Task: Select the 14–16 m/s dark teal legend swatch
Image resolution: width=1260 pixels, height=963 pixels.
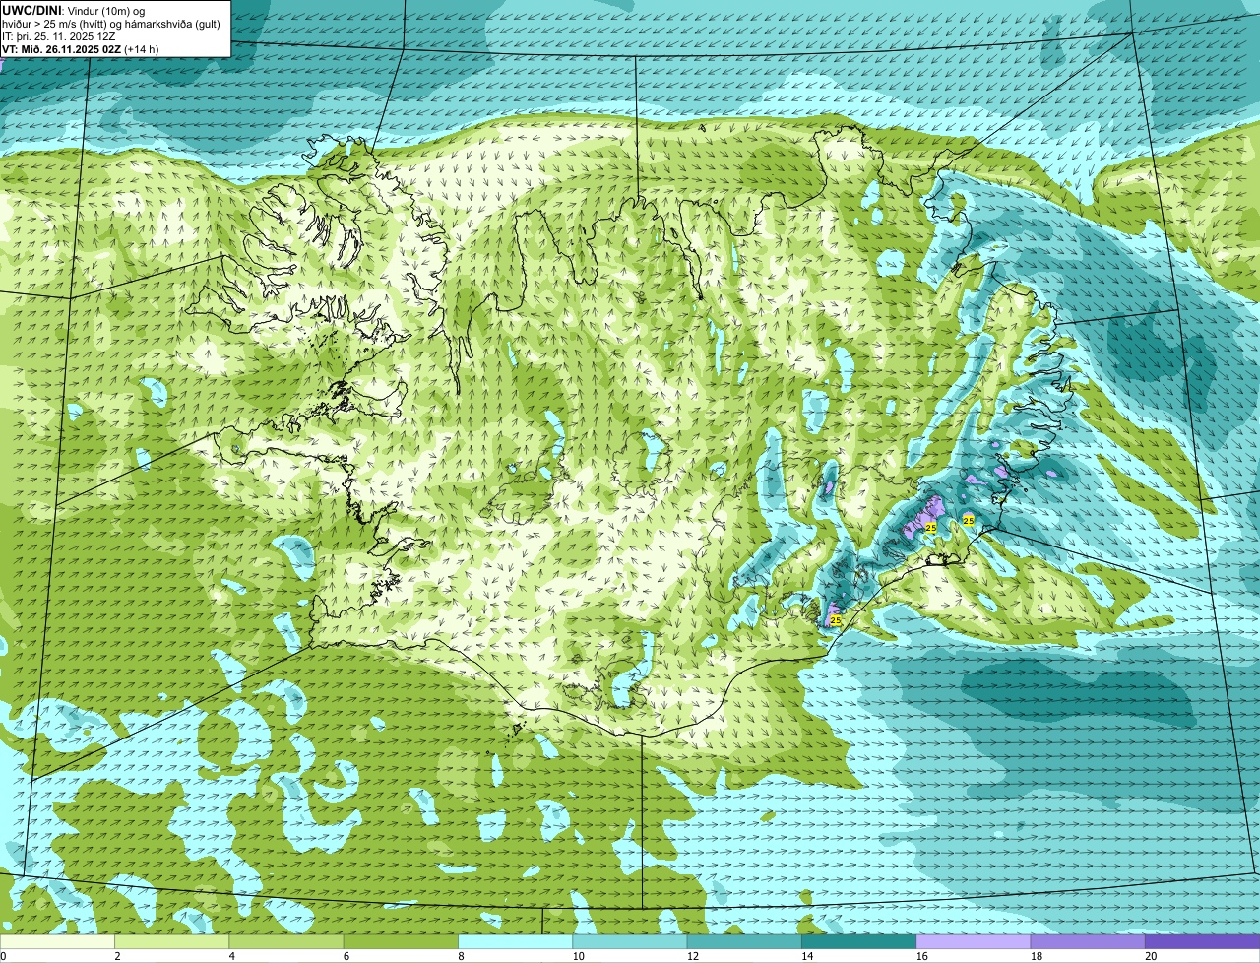Action: [859, 942]
